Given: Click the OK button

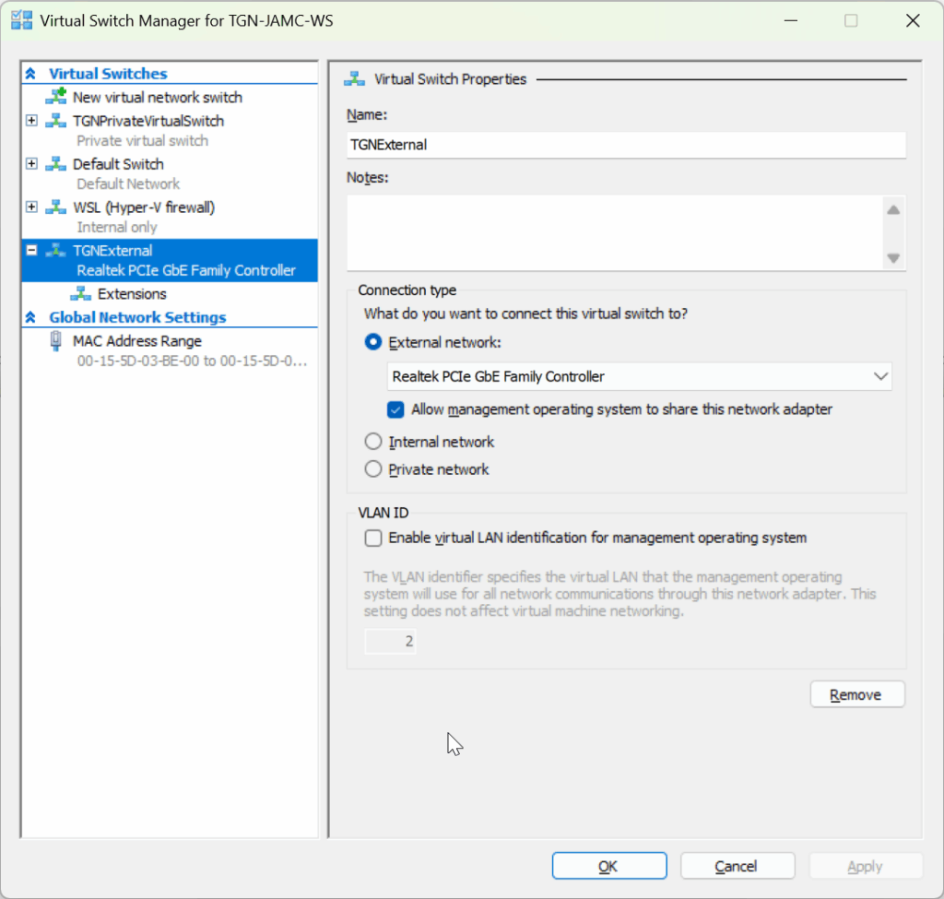Looking at the screenshot, I should (x=609, y=866).
